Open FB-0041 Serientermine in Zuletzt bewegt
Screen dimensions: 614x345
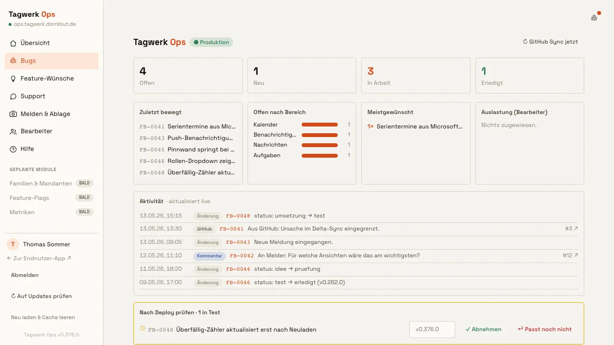[x=188, y=126]
